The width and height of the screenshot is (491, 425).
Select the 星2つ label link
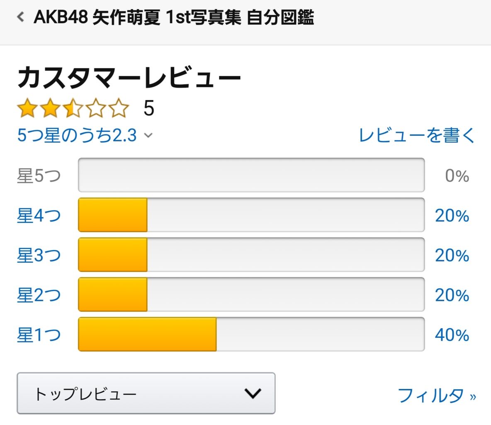pos(39,295)
